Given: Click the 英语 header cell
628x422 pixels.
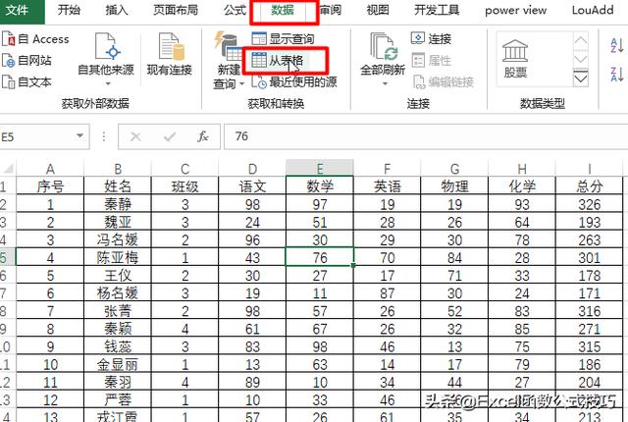Looking at the screenshot, I should tap(388, 185).
